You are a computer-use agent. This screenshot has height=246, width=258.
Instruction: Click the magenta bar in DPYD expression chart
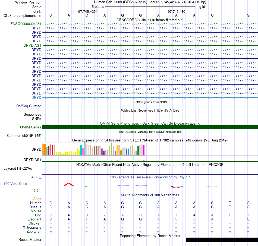pos(144,150)
